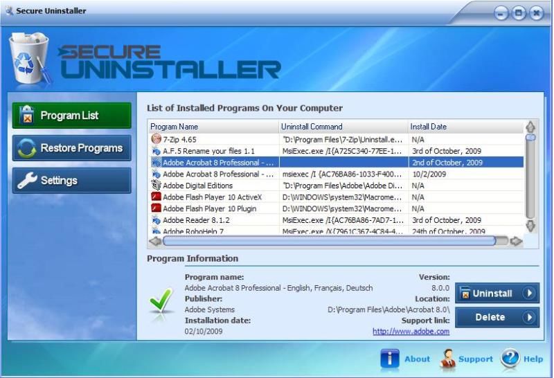Click the arrow icon on Delete button
The image size is (554, 378).
pos(529,317)
